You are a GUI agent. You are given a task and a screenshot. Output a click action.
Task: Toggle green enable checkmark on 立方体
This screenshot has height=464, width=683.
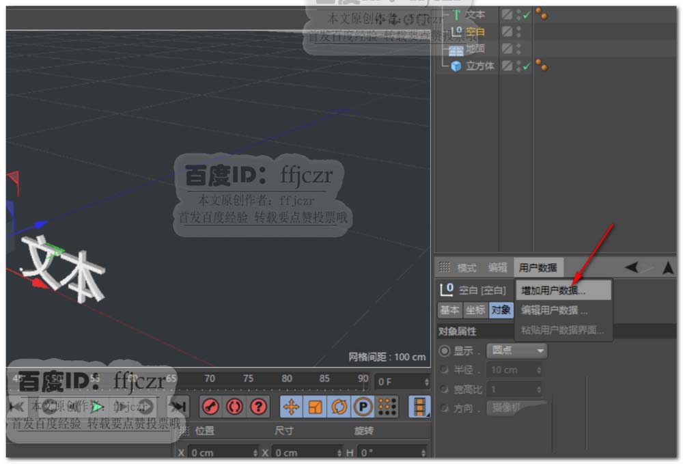(x=527, y=66)
